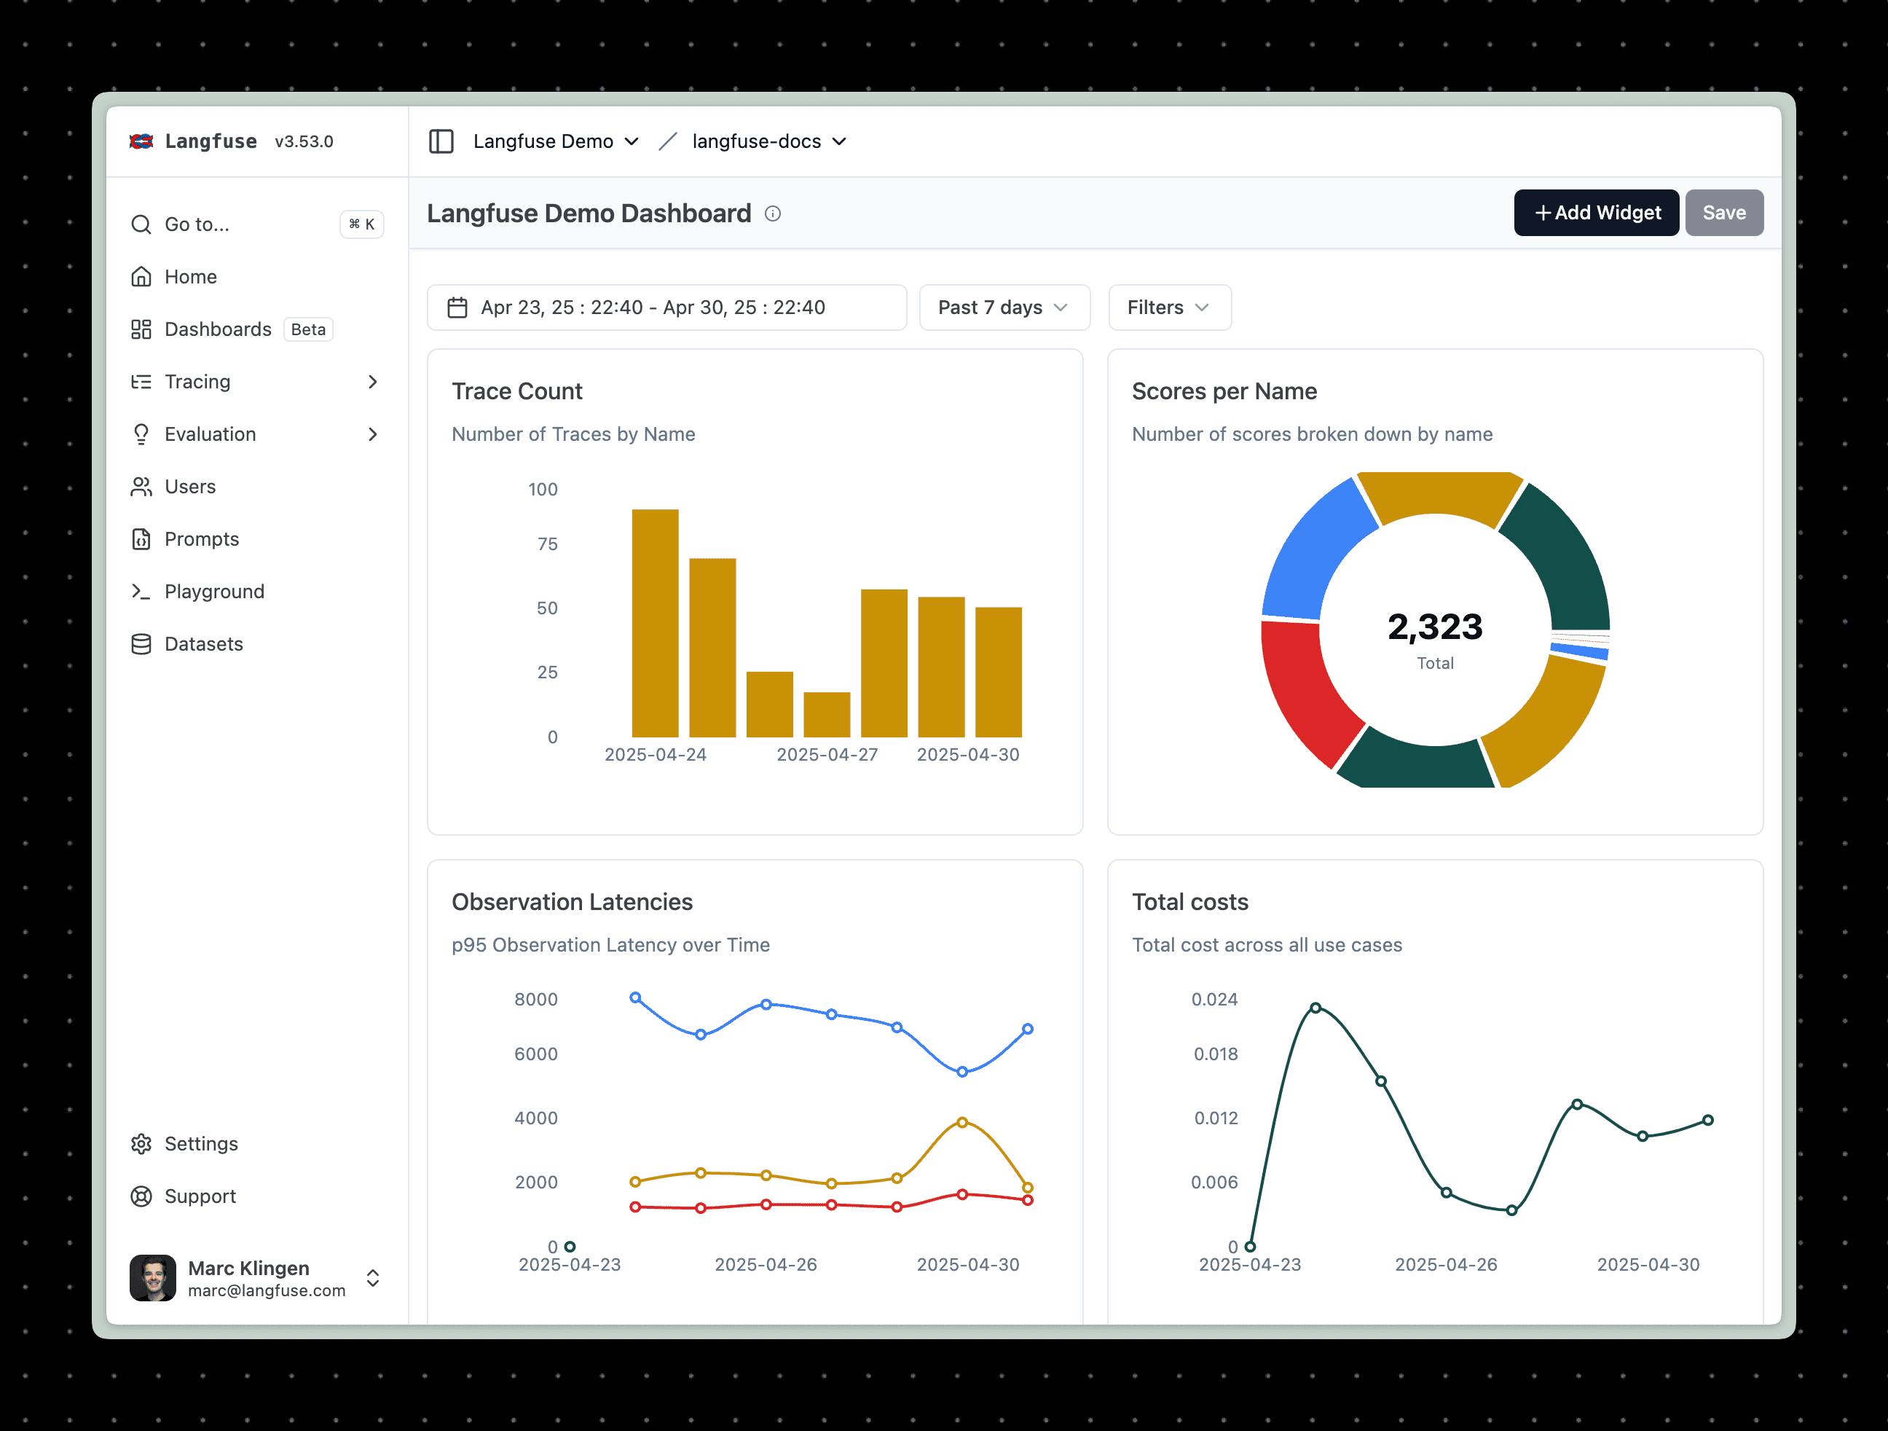Viewport: 1888px width, 1431px height.
Task: Click the info icon beside Langfuse Demo Dashboard
Action: (x=772, y=213)
